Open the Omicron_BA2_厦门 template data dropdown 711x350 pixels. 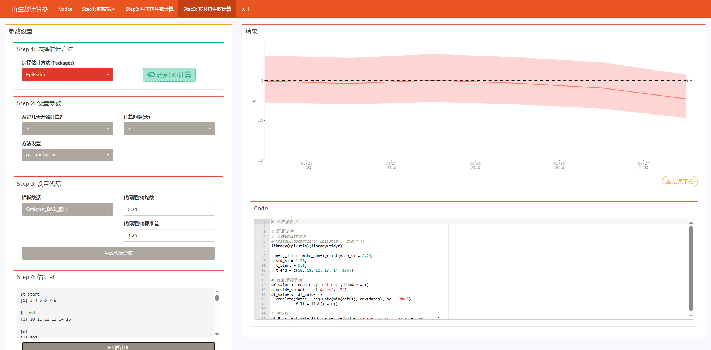click(x=68, y=209)
